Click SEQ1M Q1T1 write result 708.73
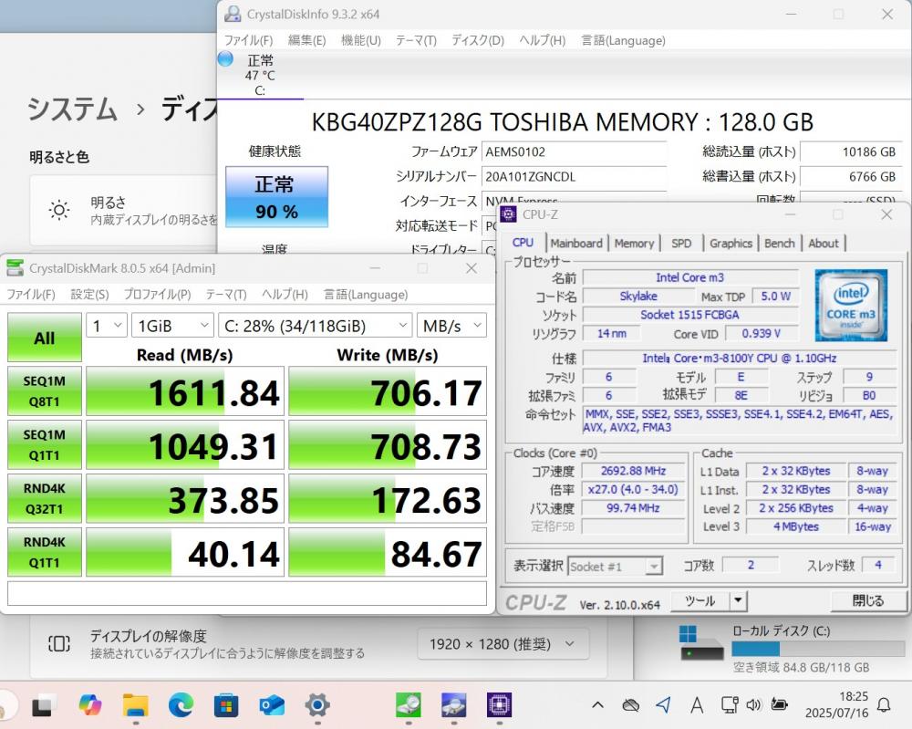Image resolution: width=912 pixels, height=729 pixels. click(x=388, y=444)
